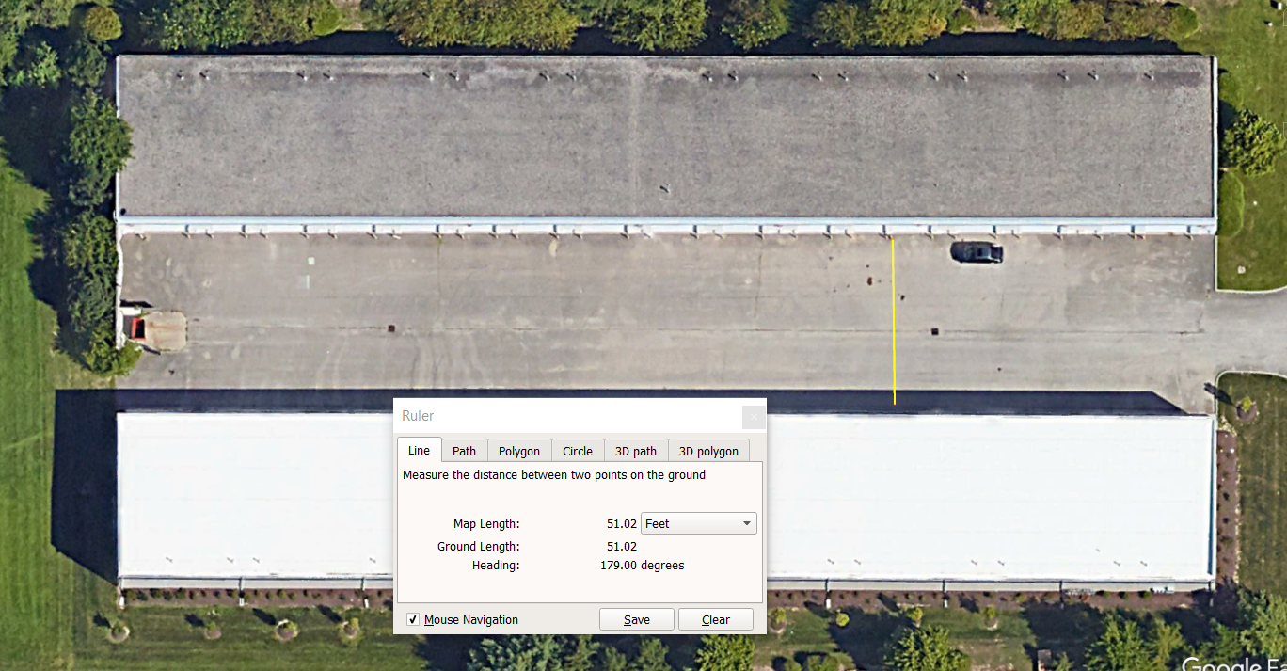Viewport: 1287px width, 671px height.
Task: Close the Ruler dialog
Action: [x=753, y=416]
